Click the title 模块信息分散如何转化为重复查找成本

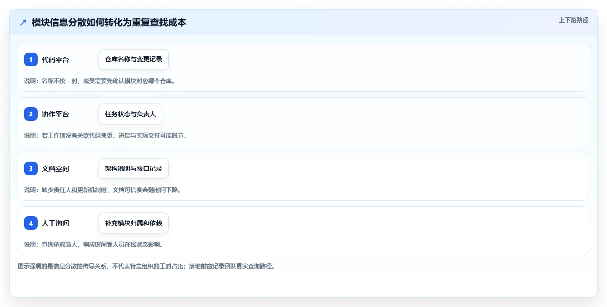click(x=109, y=22)
